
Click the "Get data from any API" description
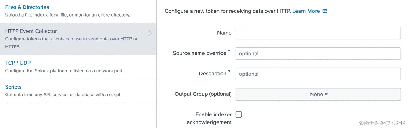pyautogui.click(x=63, y=95)
